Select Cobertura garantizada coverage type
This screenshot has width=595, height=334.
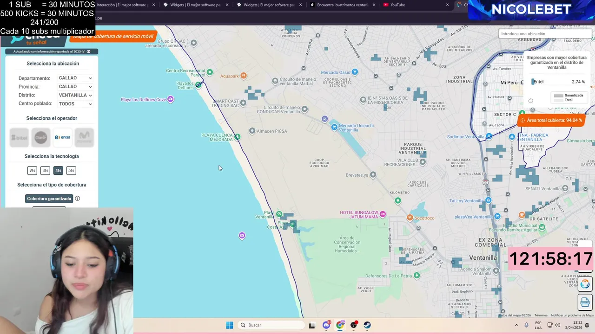pos(49,199)
